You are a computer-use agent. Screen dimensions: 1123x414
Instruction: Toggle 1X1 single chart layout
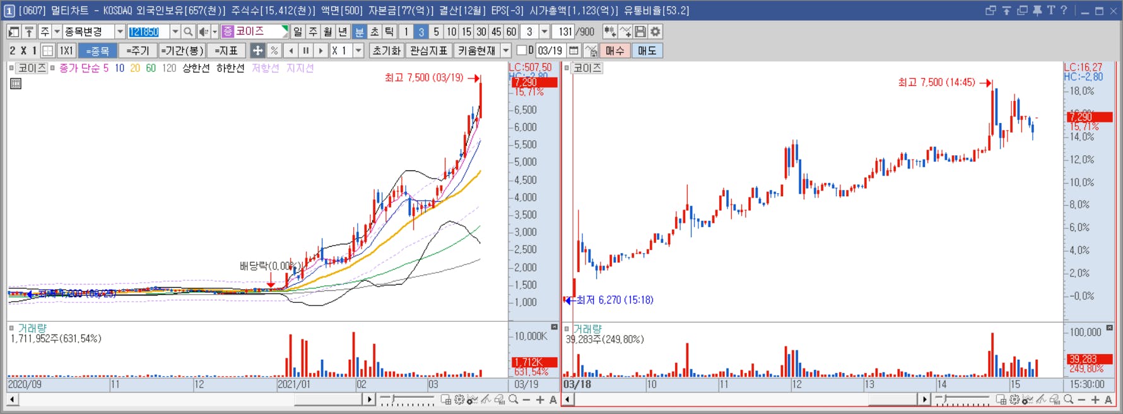66,50
